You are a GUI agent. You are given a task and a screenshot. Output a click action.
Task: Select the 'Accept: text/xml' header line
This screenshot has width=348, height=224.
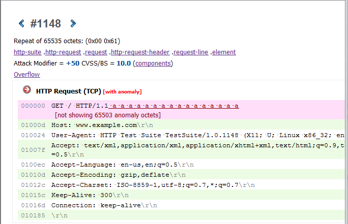coord(198,146)
